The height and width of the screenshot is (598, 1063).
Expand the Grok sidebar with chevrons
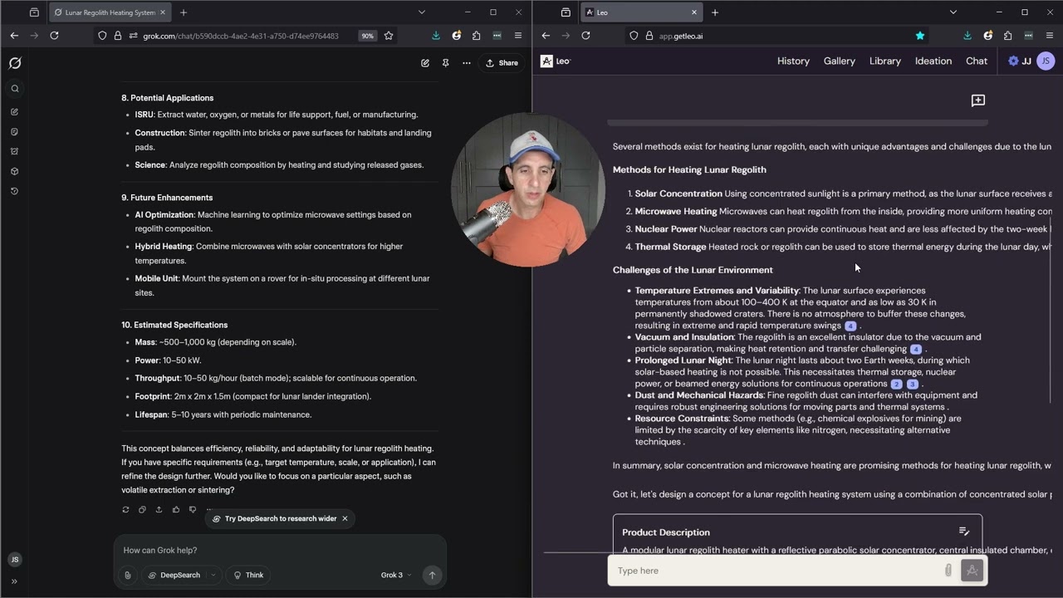click(x=14, y=581)
